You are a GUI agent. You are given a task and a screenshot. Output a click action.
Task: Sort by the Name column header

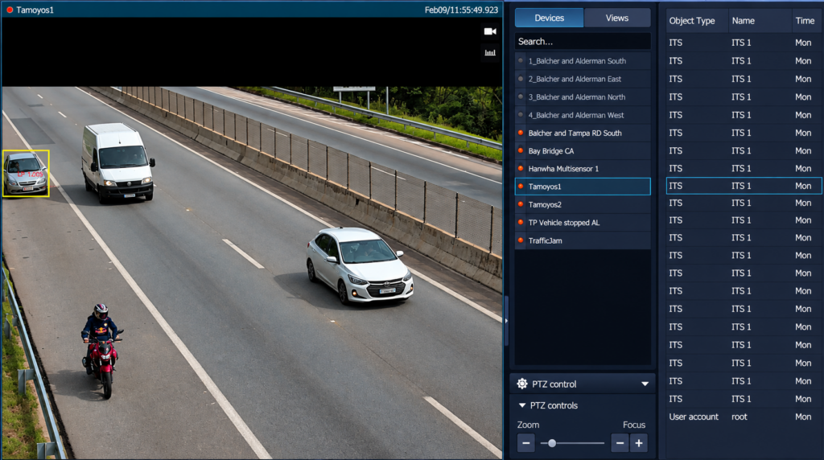point(743,21)
